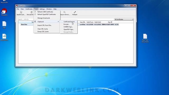Select OpenPGP-Sign... submenu entry
Screen dimensions: 169x95
click(69, 29)
